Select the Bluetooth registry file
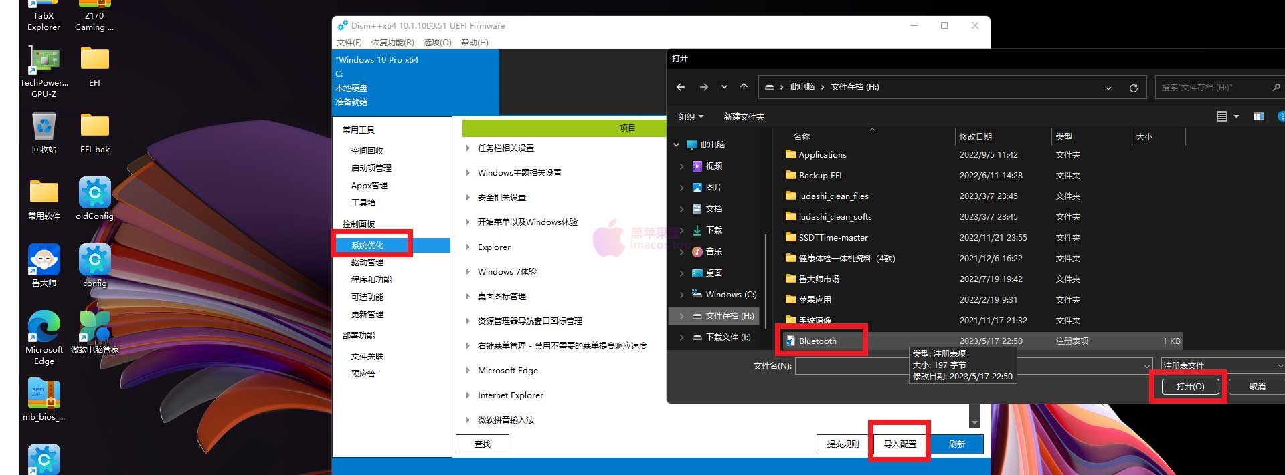The height and width of the screenshot is (475, 1285). click(981, 341)
